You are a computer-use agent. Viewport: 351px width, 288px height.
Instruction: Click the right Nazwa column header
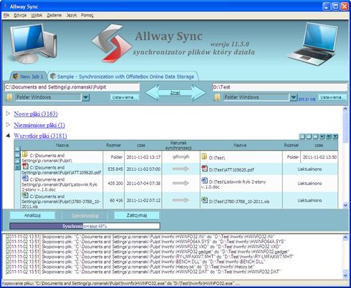[240, 145]
